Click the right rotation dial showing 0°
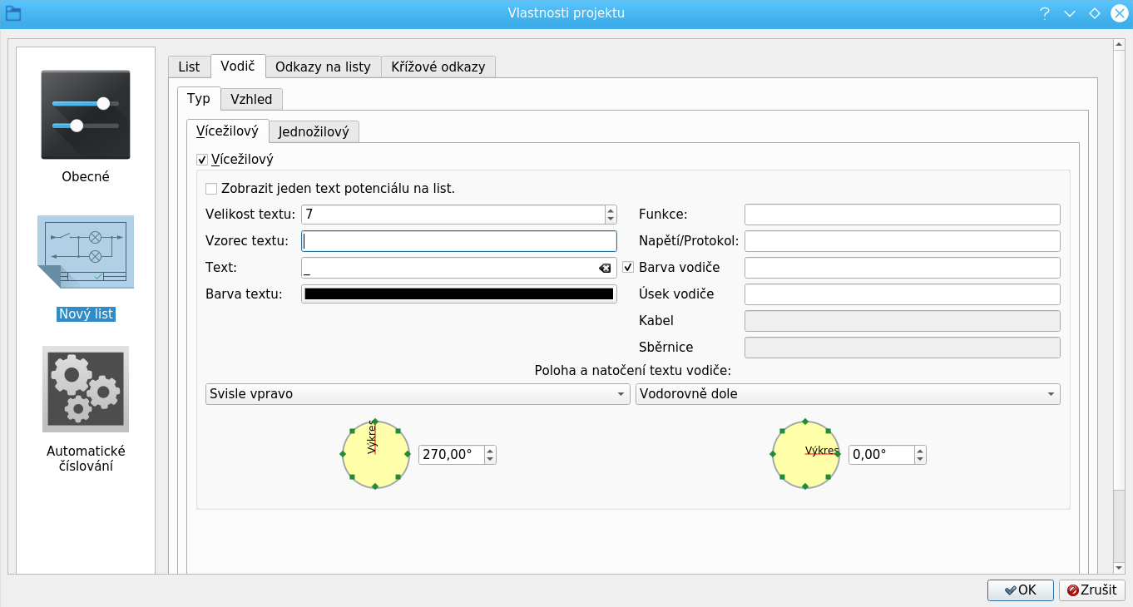 pos(805,454)
